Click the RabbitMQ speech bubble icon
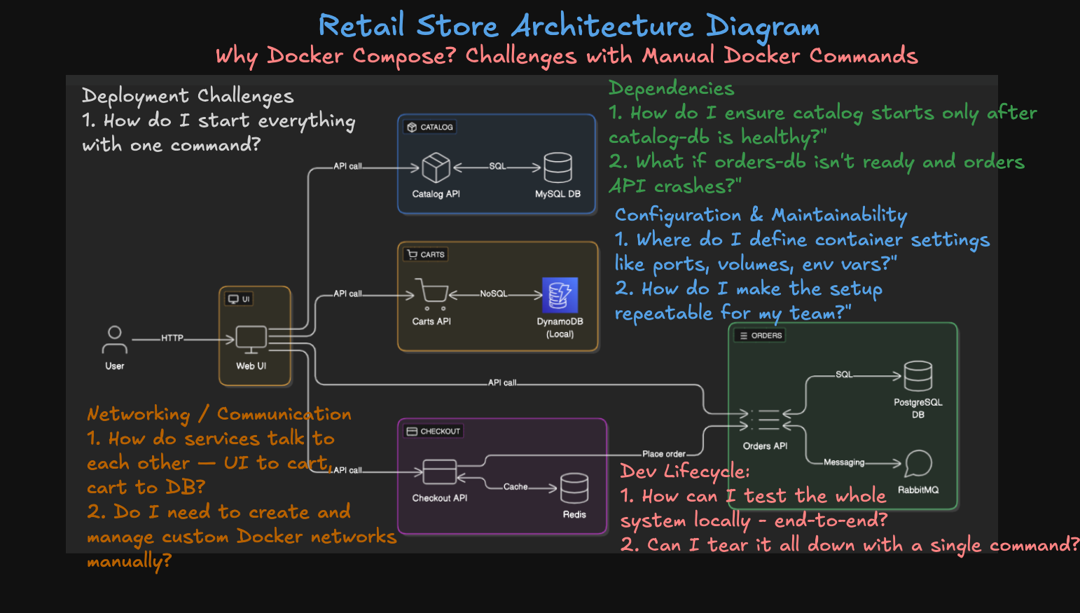This screenshot has height=613, width=1080. 918,464
